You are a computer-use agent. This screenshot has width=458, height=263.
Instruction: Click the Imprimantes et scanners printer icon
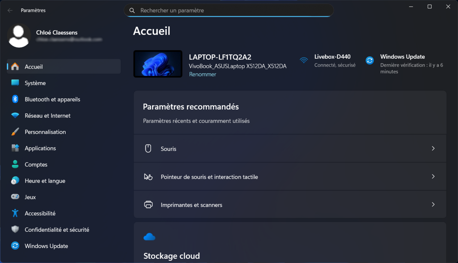148,205
